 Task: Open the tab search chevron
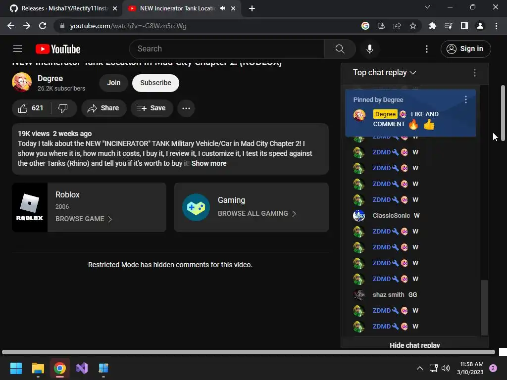(x=427, y=7)
